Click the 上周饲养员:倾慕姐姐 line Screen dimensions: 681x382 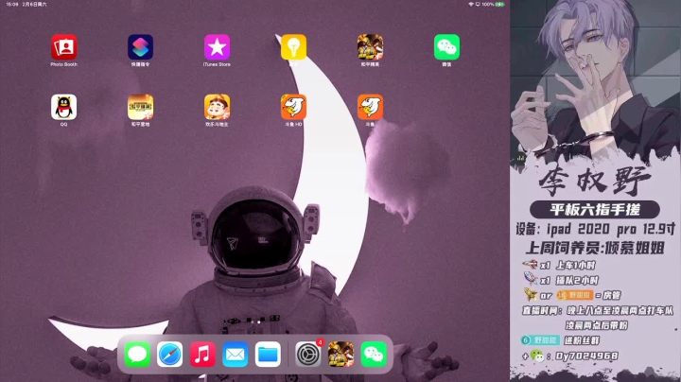595,248
